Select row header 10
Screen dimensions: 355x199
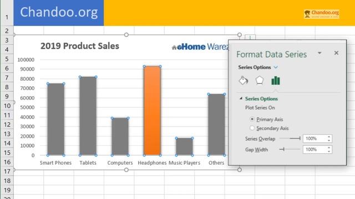(7, 106)
